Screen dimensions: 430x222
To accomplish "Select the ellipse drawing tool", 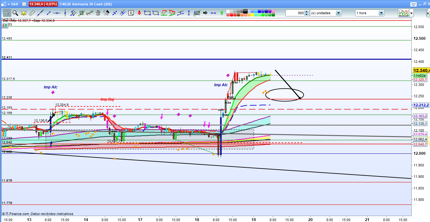I will [155, 13].
